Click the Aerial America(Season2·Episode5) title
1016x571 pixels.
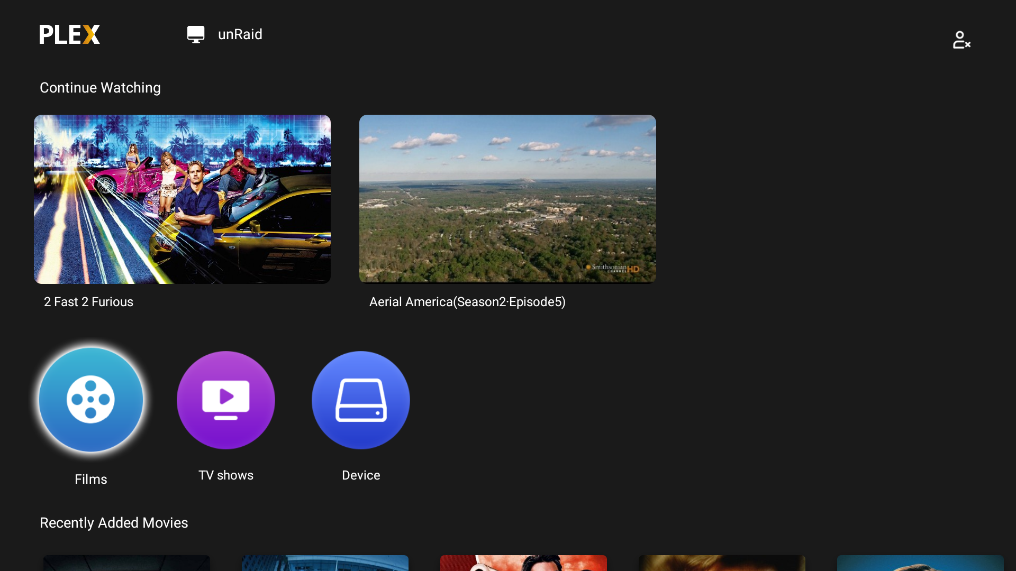pos(467,302)
